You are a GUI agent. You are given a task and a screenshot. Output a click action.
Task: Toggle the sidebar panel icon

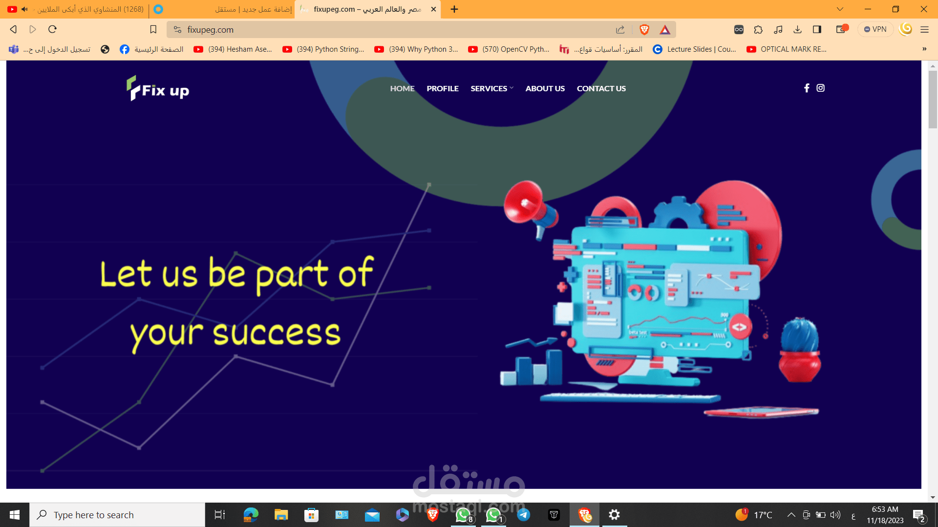coord(817,30)
